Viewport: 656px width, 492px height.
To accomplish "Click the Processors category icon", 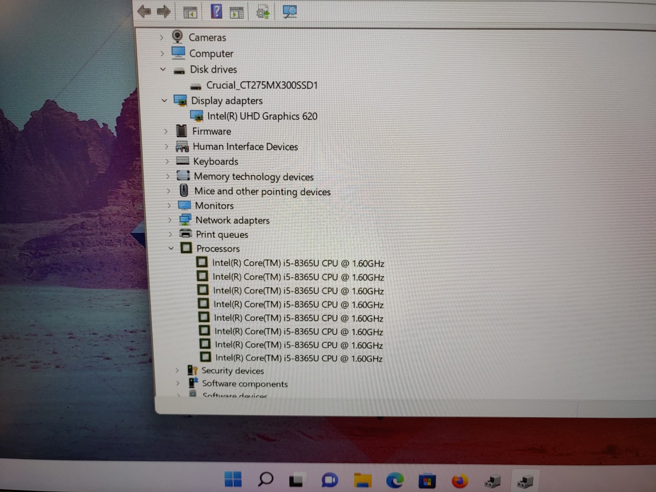I will 186,248.
